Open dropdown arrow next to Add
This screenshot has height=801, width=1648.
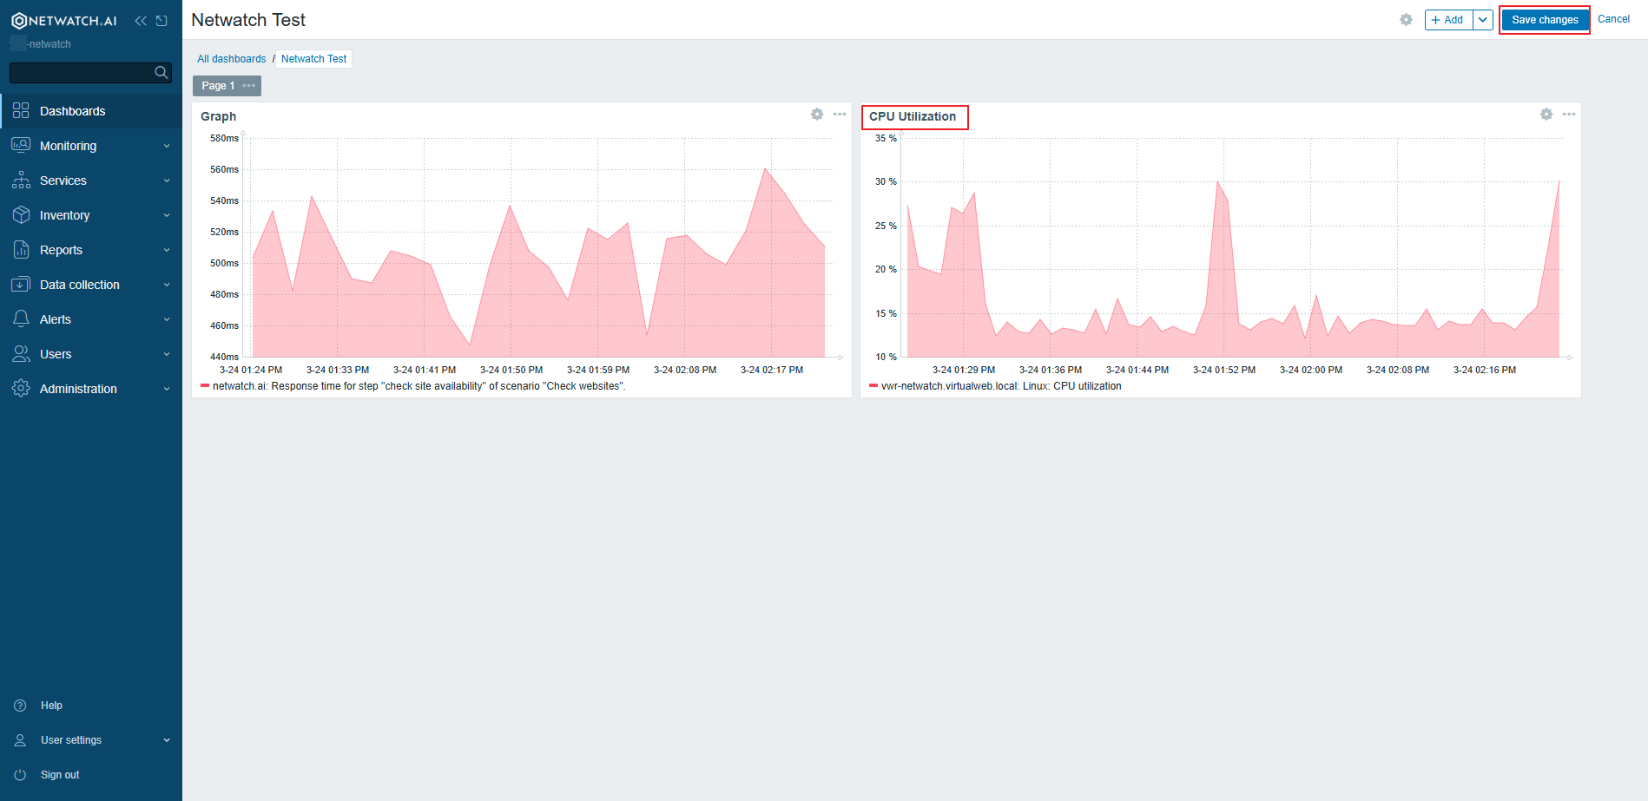1483,20
